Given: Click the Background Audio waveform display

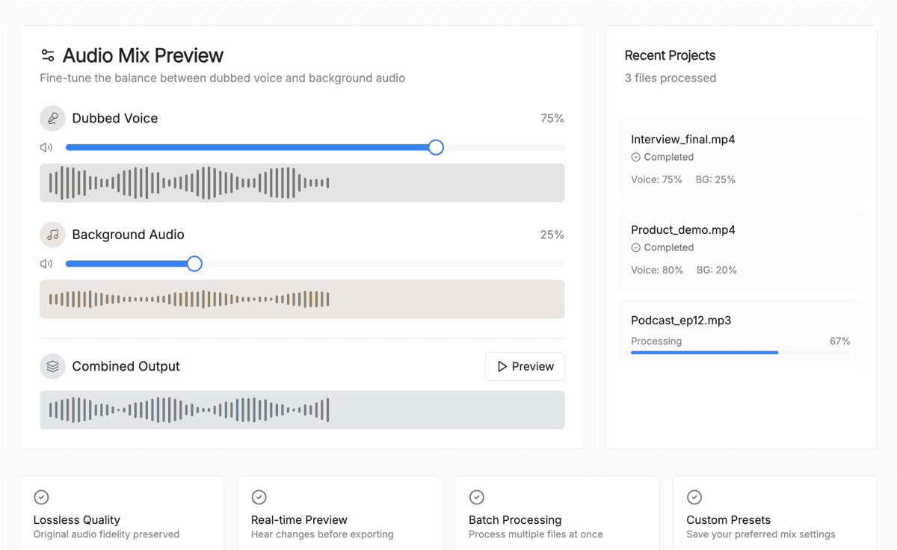Looking at the screenshot, I should tap(302, 299).
